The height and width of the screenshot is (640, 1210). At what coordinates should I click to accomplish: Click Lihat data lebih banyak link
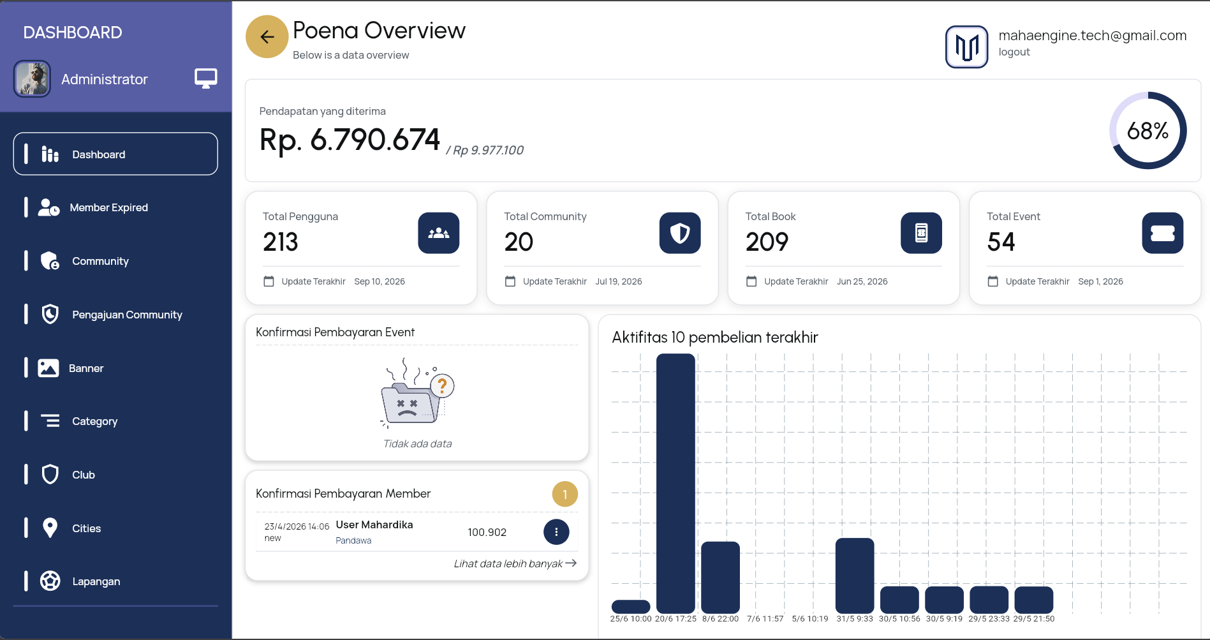click(515, 563)
